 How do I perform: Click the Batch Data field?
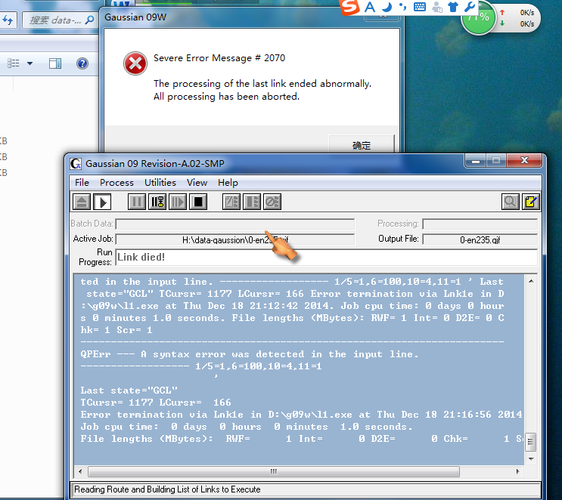point(235,224)
